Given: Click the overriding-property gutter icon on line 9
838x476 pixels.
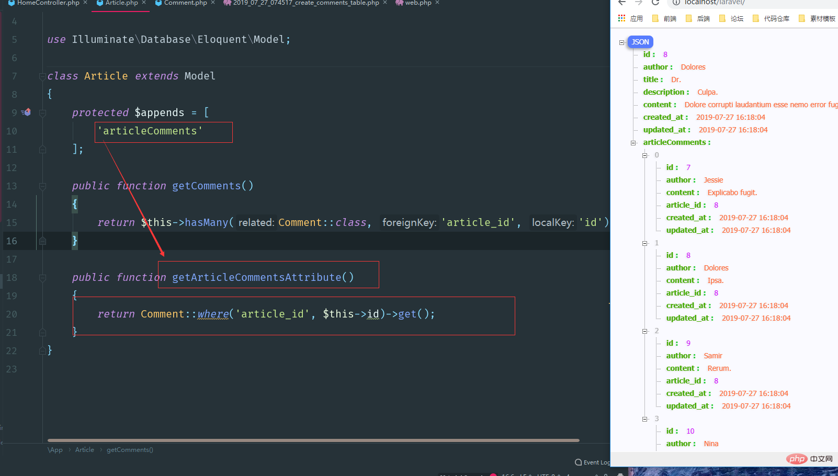Looking at the screenshot, I should [x=26, y=112].
